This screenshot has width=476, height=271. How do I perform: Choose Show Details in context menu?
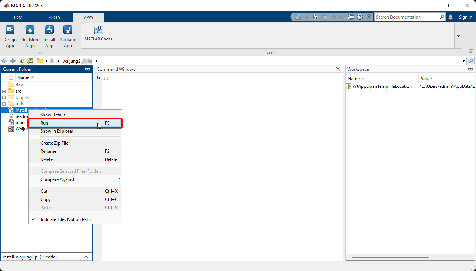75,115
